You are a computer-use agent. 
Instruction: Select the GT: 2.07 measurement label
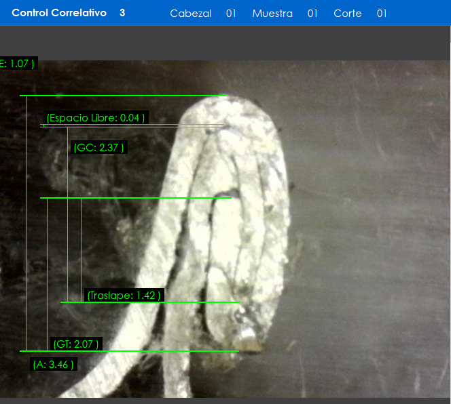click(x=76, y=344)
